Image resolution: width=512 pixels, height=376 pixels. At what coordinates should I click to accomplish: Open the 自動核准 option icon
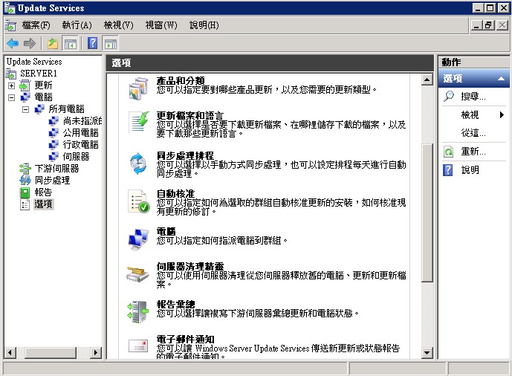point(138,201)
